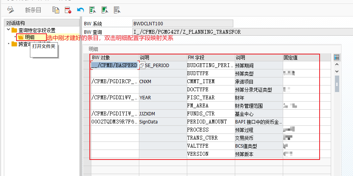Screen dimensions: 353x176
Task: Click the table vertical scrollbar thumb
Action: [x=337, y=84]
